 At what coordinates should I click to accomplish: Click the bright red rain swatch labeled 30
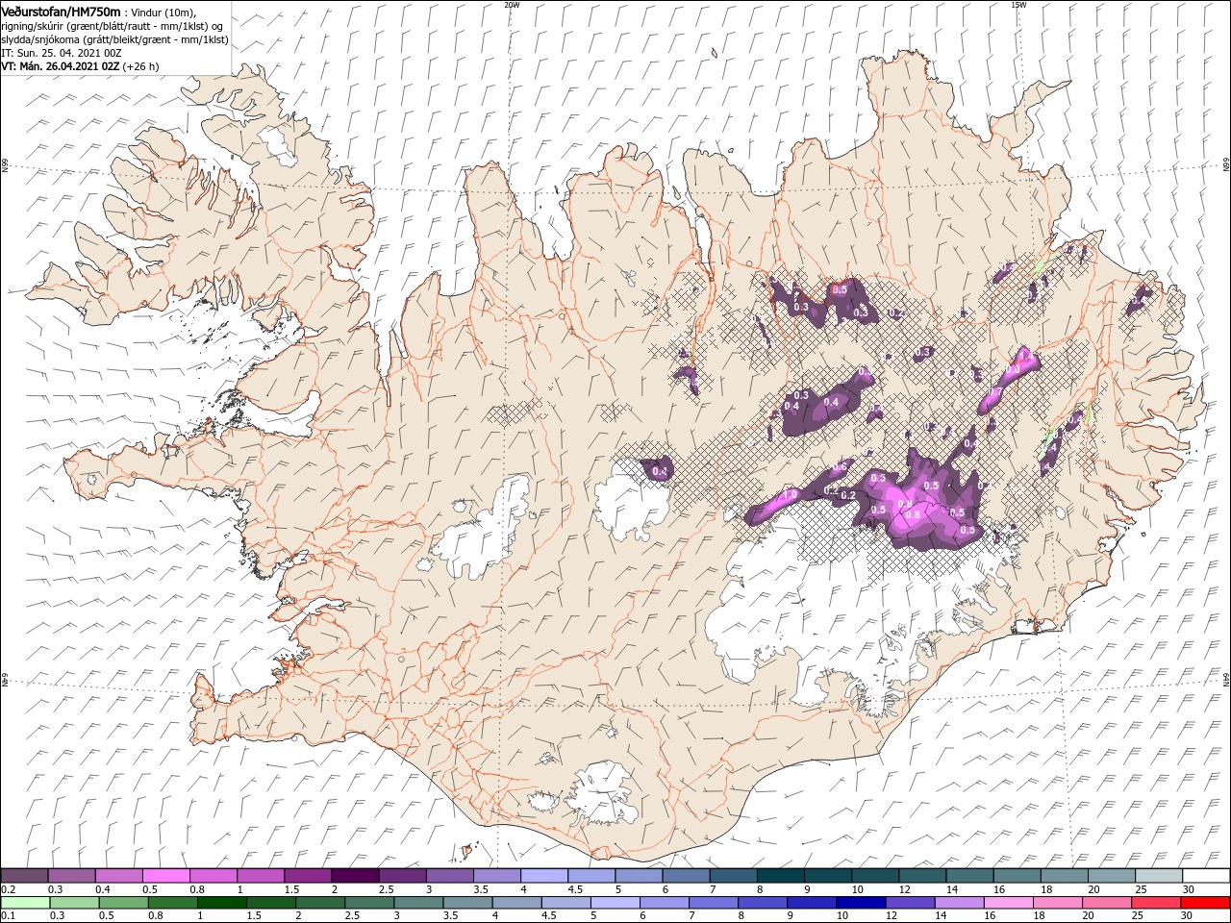1205,903
